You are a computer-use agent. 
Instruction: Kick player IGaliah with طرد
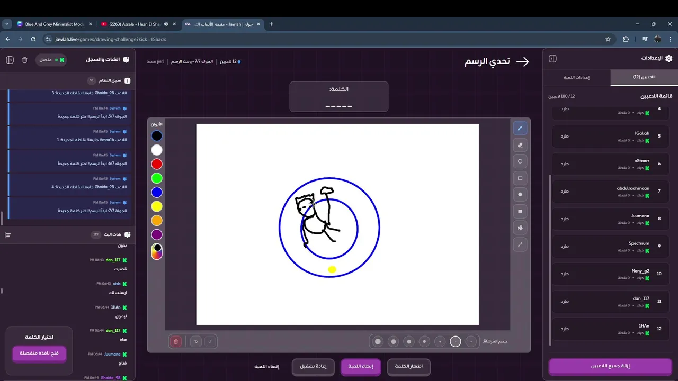click(x=565, y=136)
